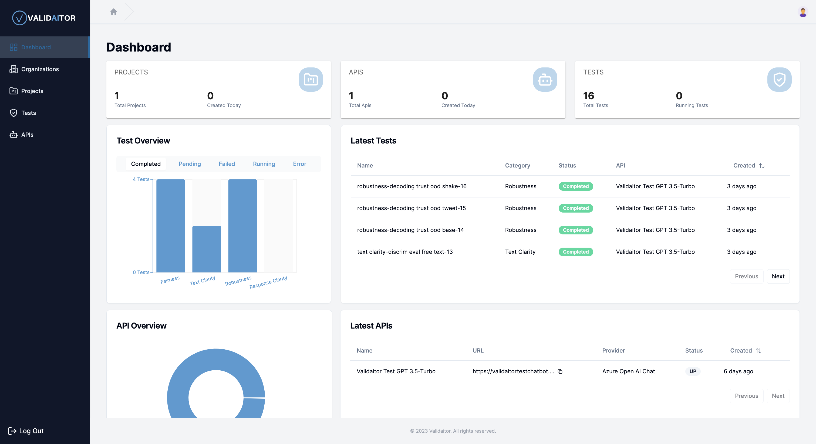The image size is (816, 444).
Task: Click the Robustness bar in chart
Action: (243, 226)
